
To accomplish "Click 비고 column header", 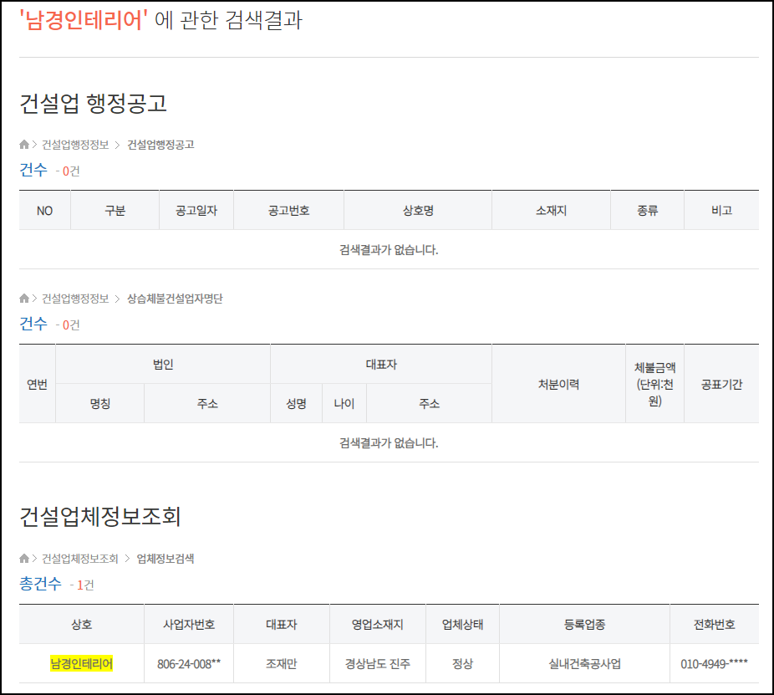I will 721,211.
